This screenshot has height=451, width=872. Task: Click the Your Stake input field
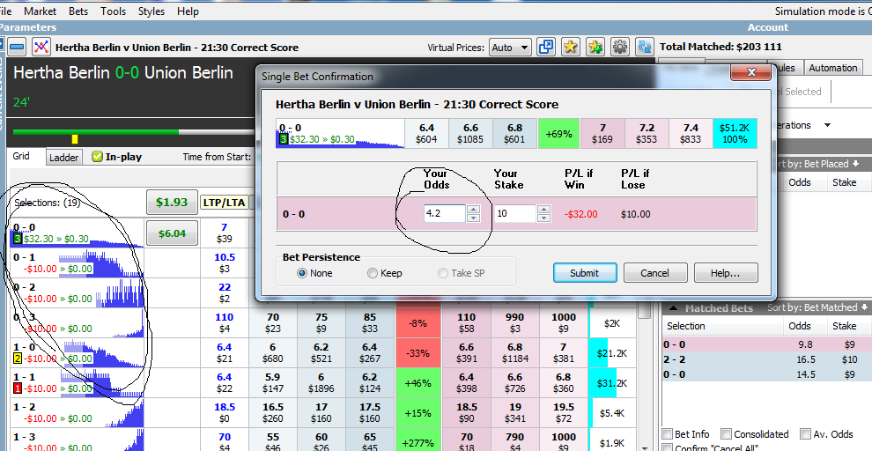515,213
